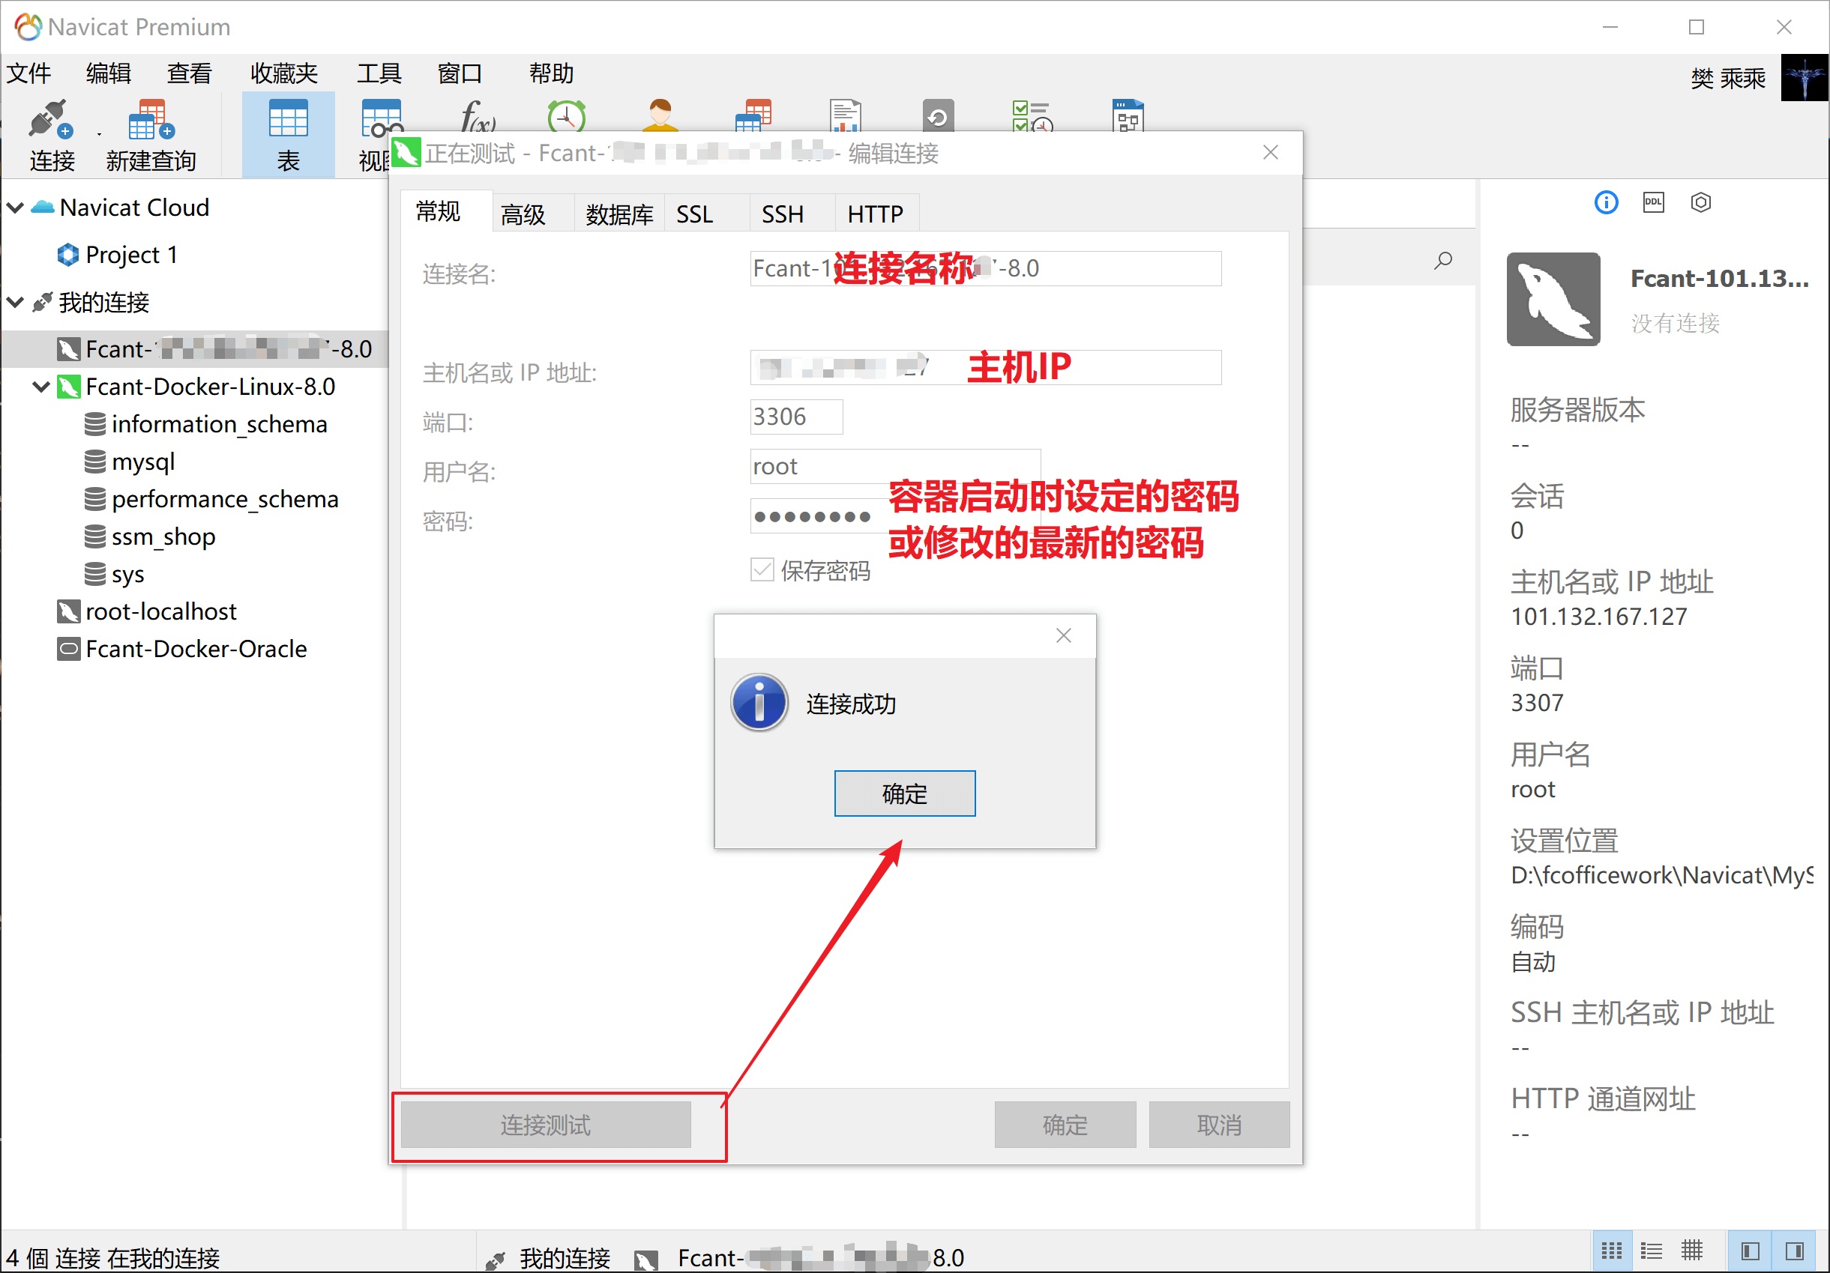Click the port 3306 input field
1830x1273 pixels.
pos(795,417)
